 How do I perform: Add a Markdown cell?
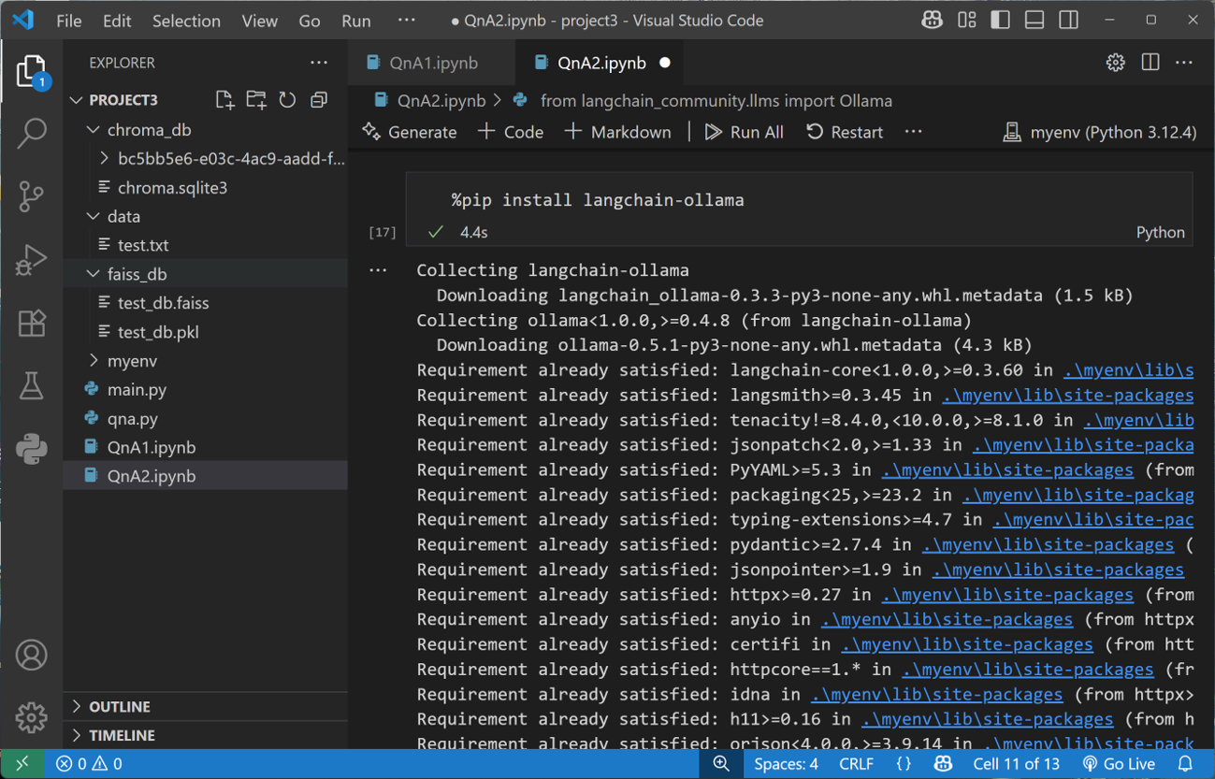click(618, 132)
